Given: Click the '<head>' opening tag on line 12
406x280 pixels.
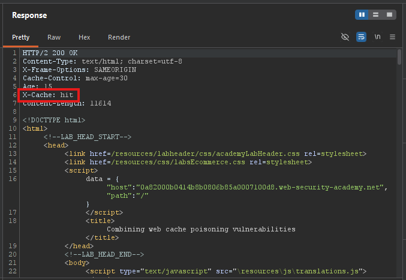Looking at the screenshot, I should pyautogui.click(x=56, y=146).
